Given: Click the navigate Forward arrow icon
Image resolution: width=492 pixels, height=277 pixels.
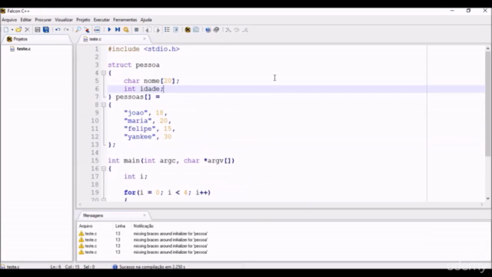Looking at the screenshot, I should point(157,30).
